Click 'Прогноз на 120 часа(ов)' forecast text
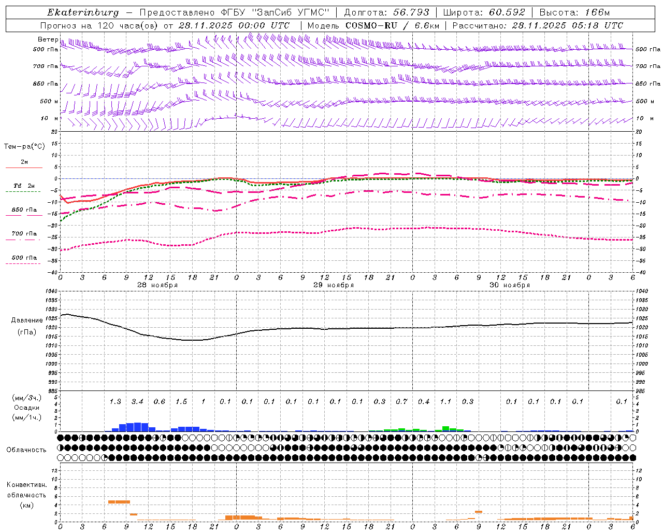This screenshot has height=531, width=663. point(99,25)
